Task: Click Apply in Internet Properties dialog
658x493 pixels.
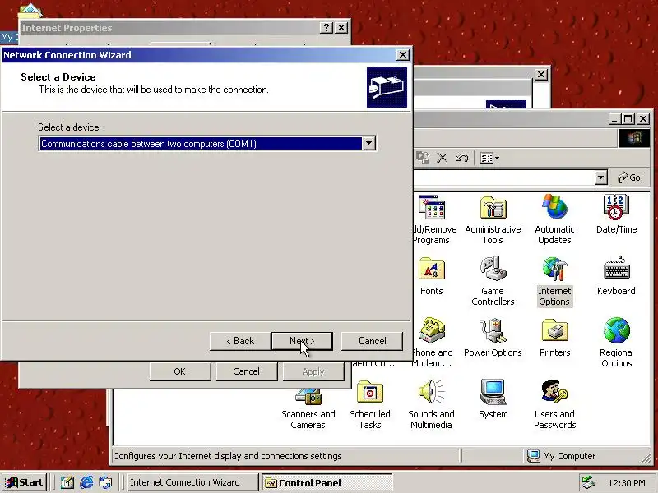Action: click(x=313, y=371)
